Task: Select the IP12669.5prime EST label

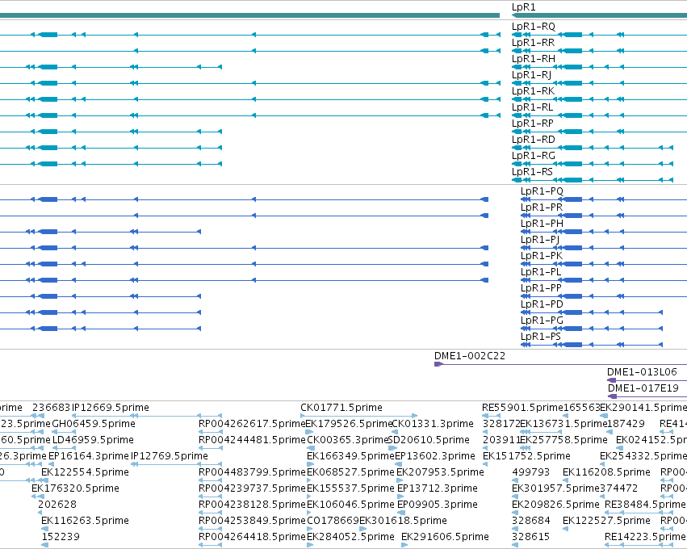Action: click(111, 408)
